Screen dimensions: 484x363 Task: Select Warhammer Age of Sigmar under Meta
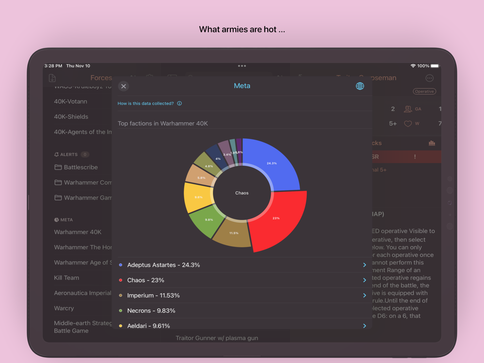click(83, 262)
